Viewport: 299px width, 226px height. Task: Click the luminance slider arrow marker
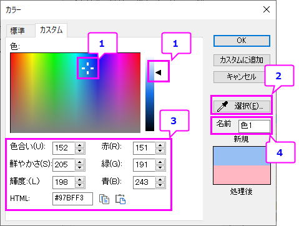click(x=159, y=72)
